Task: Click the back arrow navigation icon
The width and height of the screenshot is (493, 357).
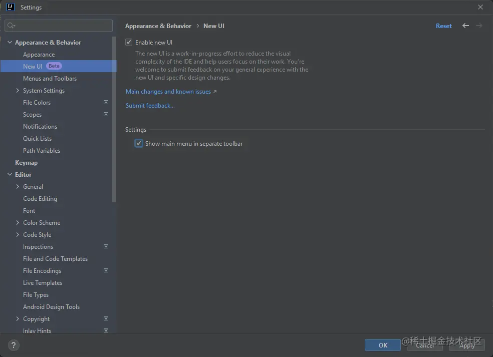Action: point(465,26)
